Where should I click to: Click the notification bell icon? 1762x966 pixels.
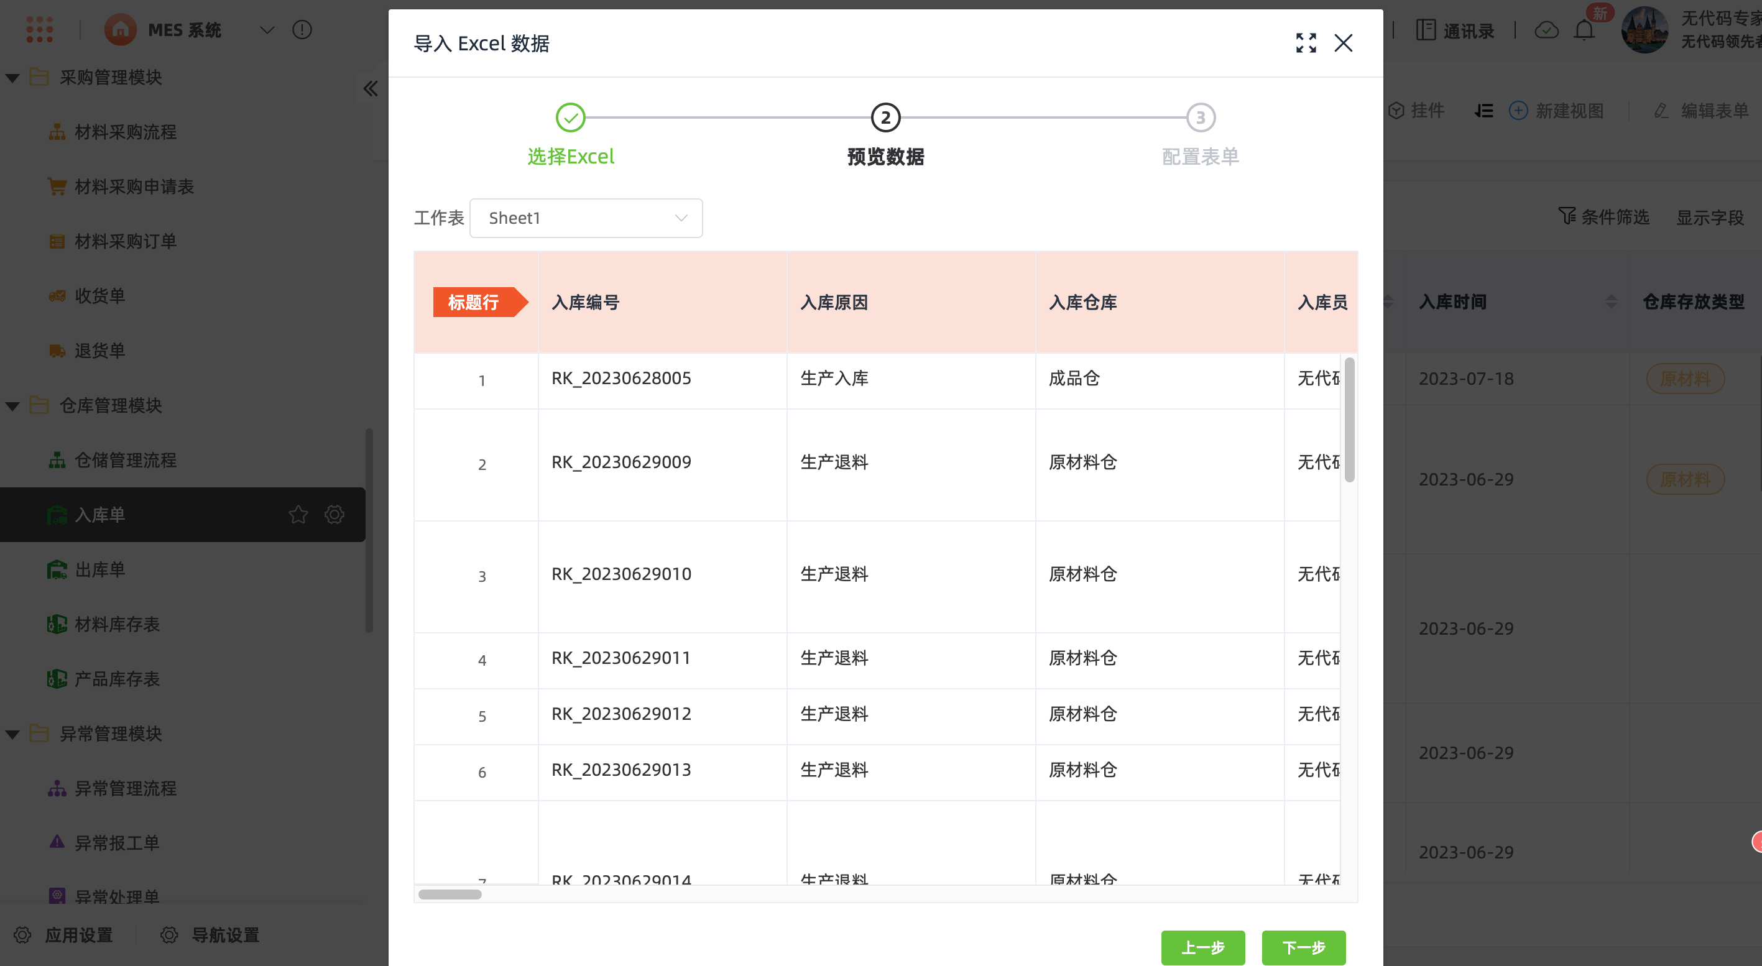pos(1584,30)
